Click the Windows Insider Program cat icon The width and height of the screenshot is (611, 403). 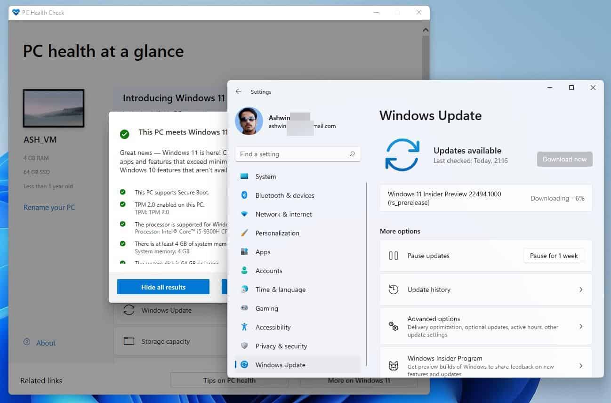pyautogui.click(x=394, y=366)
